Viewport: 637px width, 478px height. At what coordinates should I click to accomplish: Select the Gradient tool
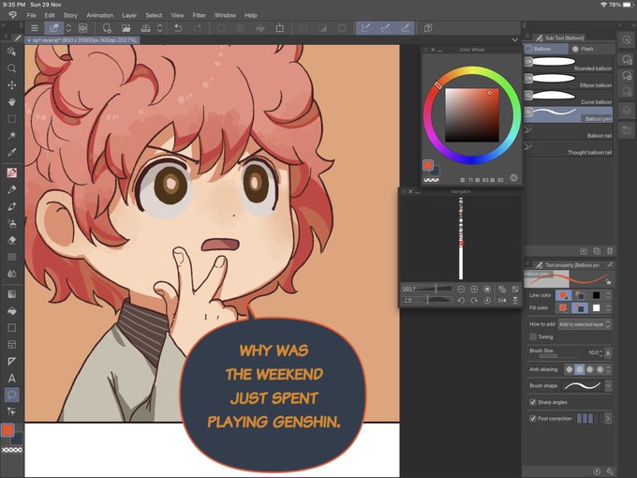[12, 294]
